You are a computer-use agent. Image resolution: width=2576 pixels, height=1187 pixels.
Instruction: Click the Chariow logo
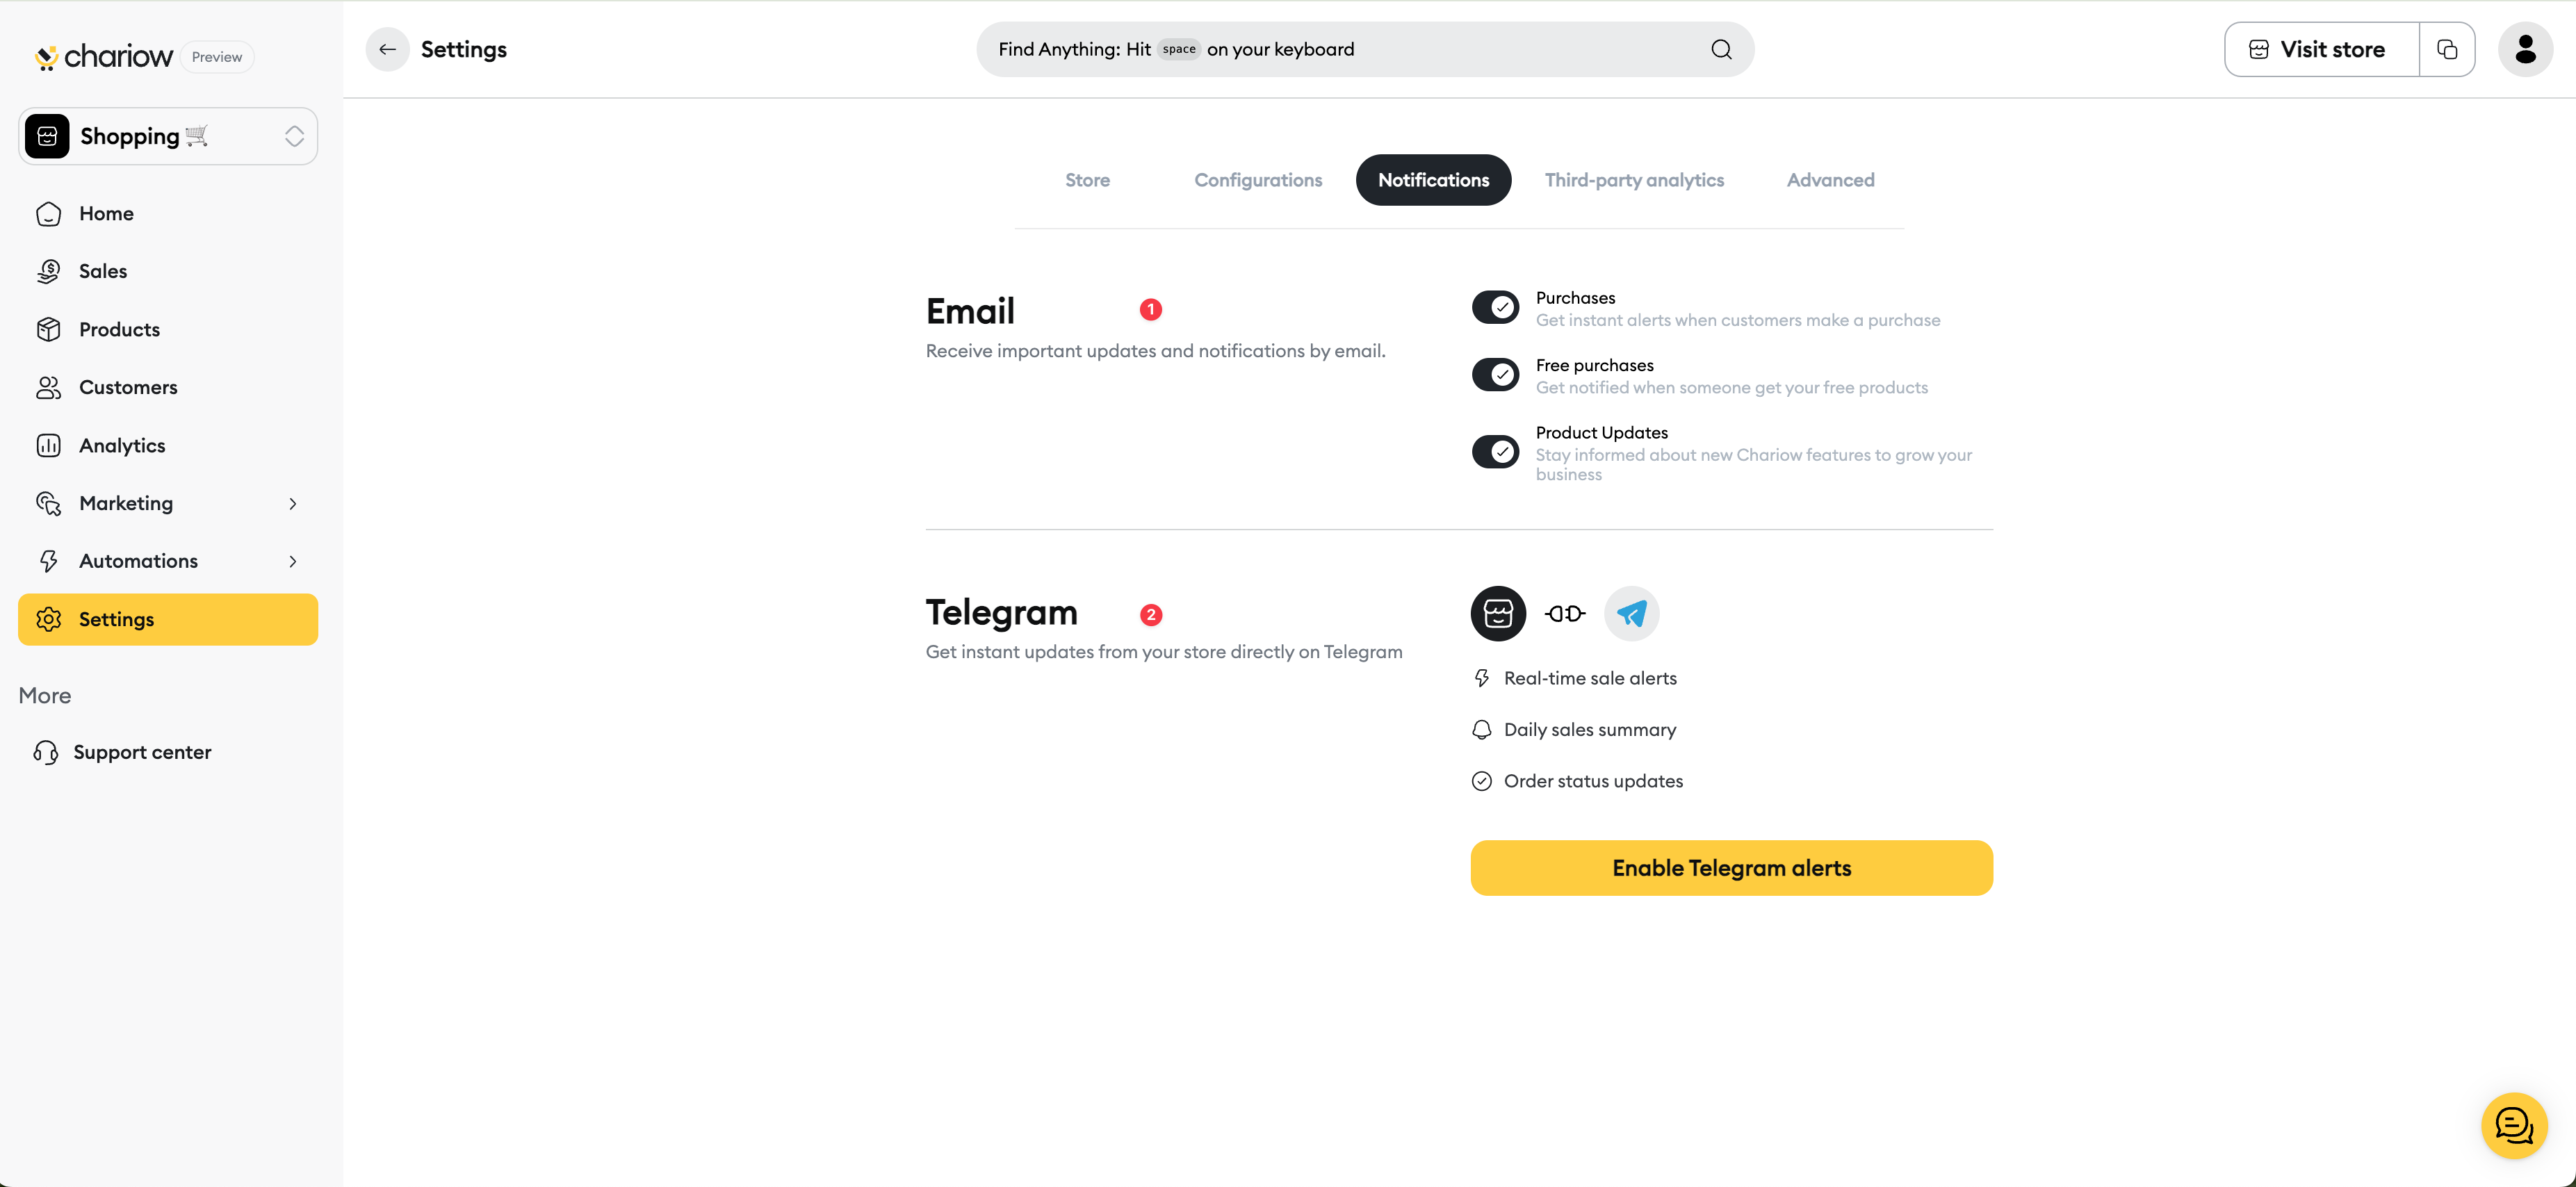[104, 57]
